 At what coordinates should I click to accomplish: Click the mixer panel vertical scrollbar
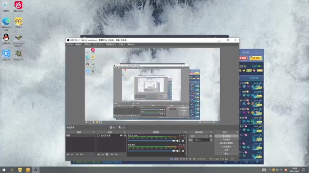tap(187, 146)
